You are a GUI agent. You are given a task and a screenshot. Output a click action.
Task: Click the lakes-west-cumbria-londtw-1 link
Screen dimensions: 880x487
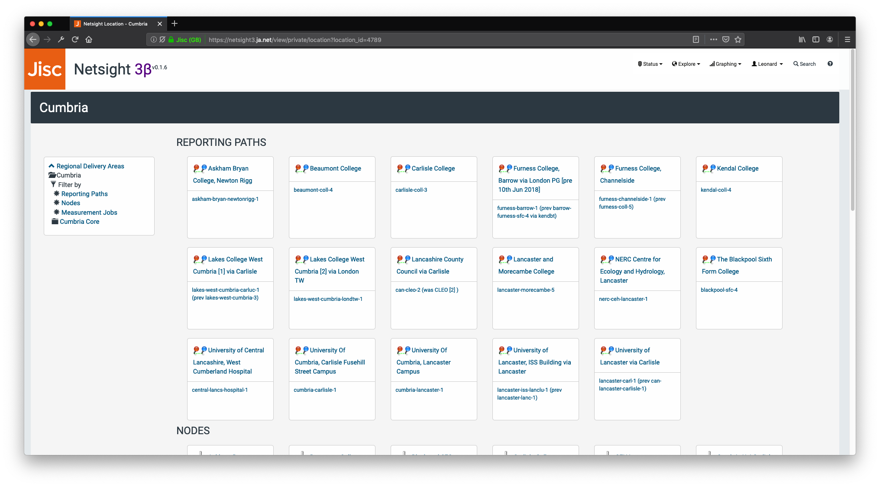click(328, 299)
